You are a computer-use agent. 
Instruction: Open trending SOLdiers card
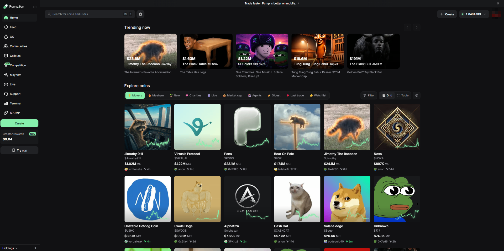point(262,51)
